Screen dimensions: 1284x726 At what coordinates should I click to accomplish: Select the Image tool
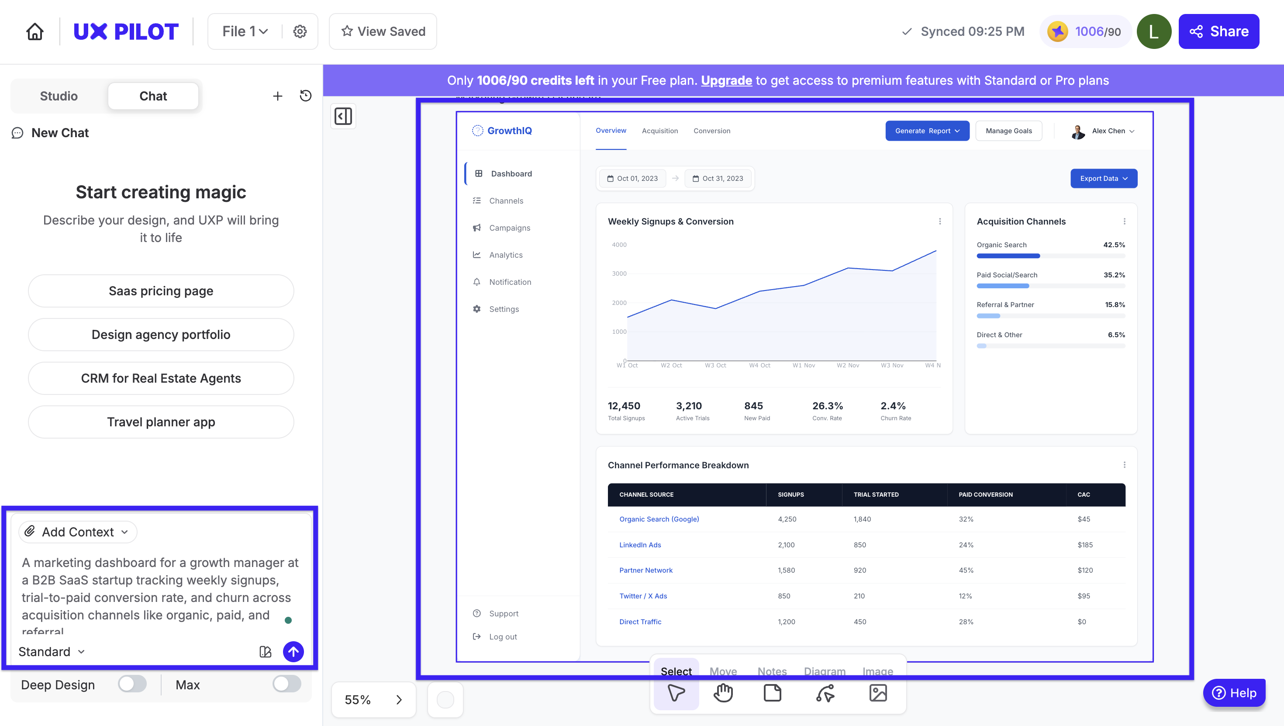(878, 693)
